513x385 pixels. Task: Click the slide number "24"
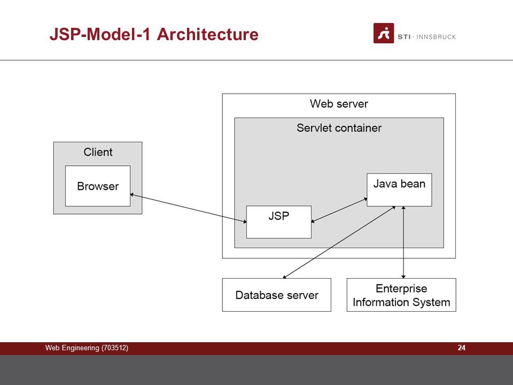(x=461, y=348)
